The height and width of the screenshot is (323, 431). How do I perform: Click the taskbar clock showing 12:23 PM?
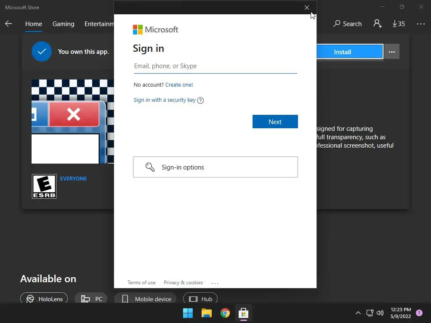click(x=401, y=313)
